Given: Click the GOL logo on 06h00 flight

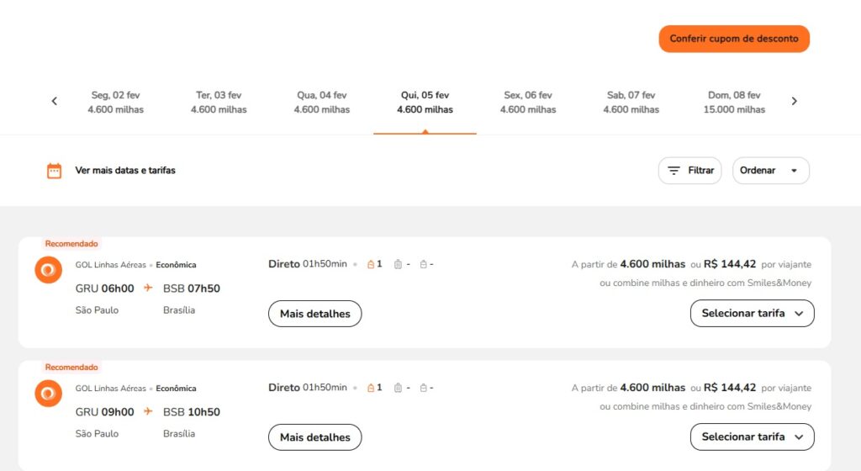Looking at the screenshot, I should [x=49, y=270].
